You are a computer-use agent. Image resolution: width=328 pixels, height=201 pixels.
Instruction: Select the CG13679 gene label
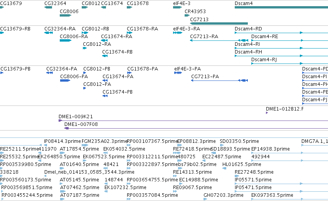pyautogui.click(x=11, y=3)
